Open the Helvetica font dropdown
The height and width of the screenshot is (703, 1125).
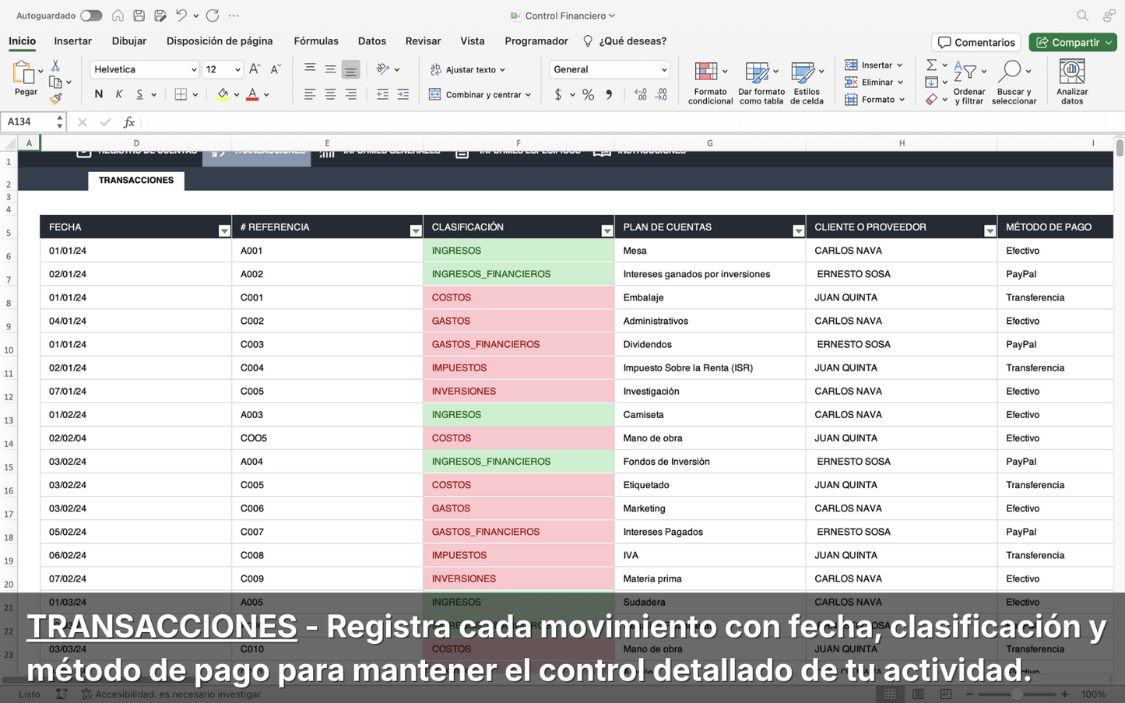pos(144,69)
